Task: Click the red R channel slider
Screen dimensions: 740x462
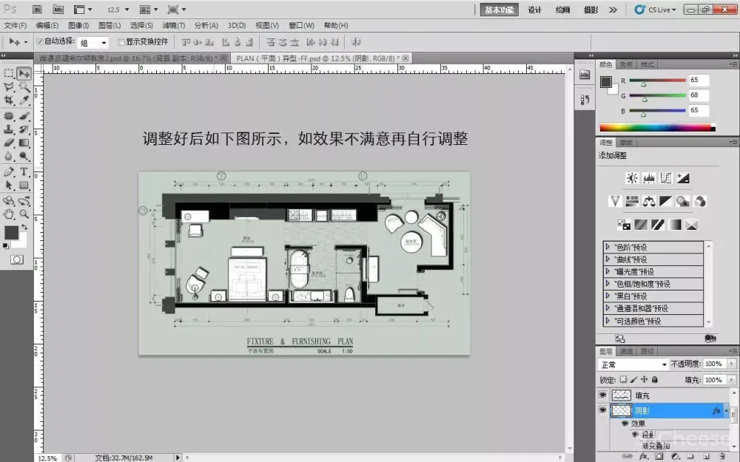Action: [643, 84]
